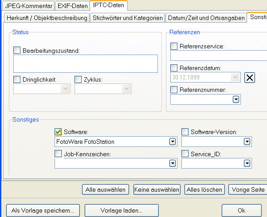Uncheck the Software checkbox

coord(58,132)
